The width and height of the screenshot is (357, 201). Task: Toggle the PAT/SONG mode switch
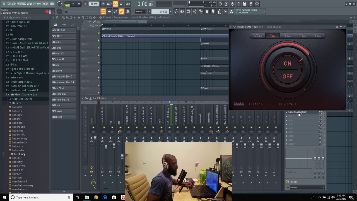coord(67,4)
